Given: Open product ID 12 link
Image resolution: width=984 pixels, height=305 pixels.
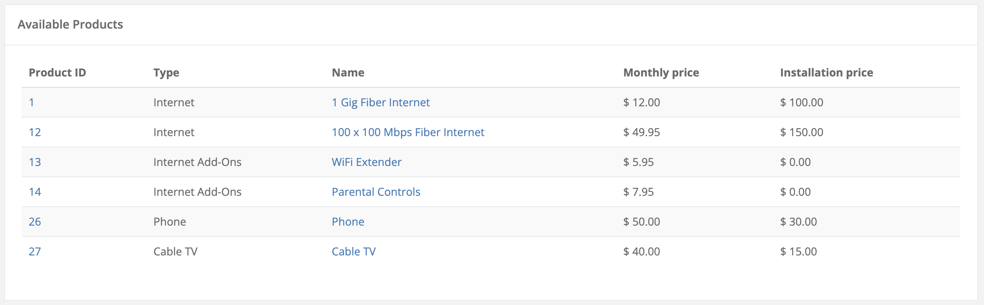Looking at the screenshot, I should click(35, 132).
